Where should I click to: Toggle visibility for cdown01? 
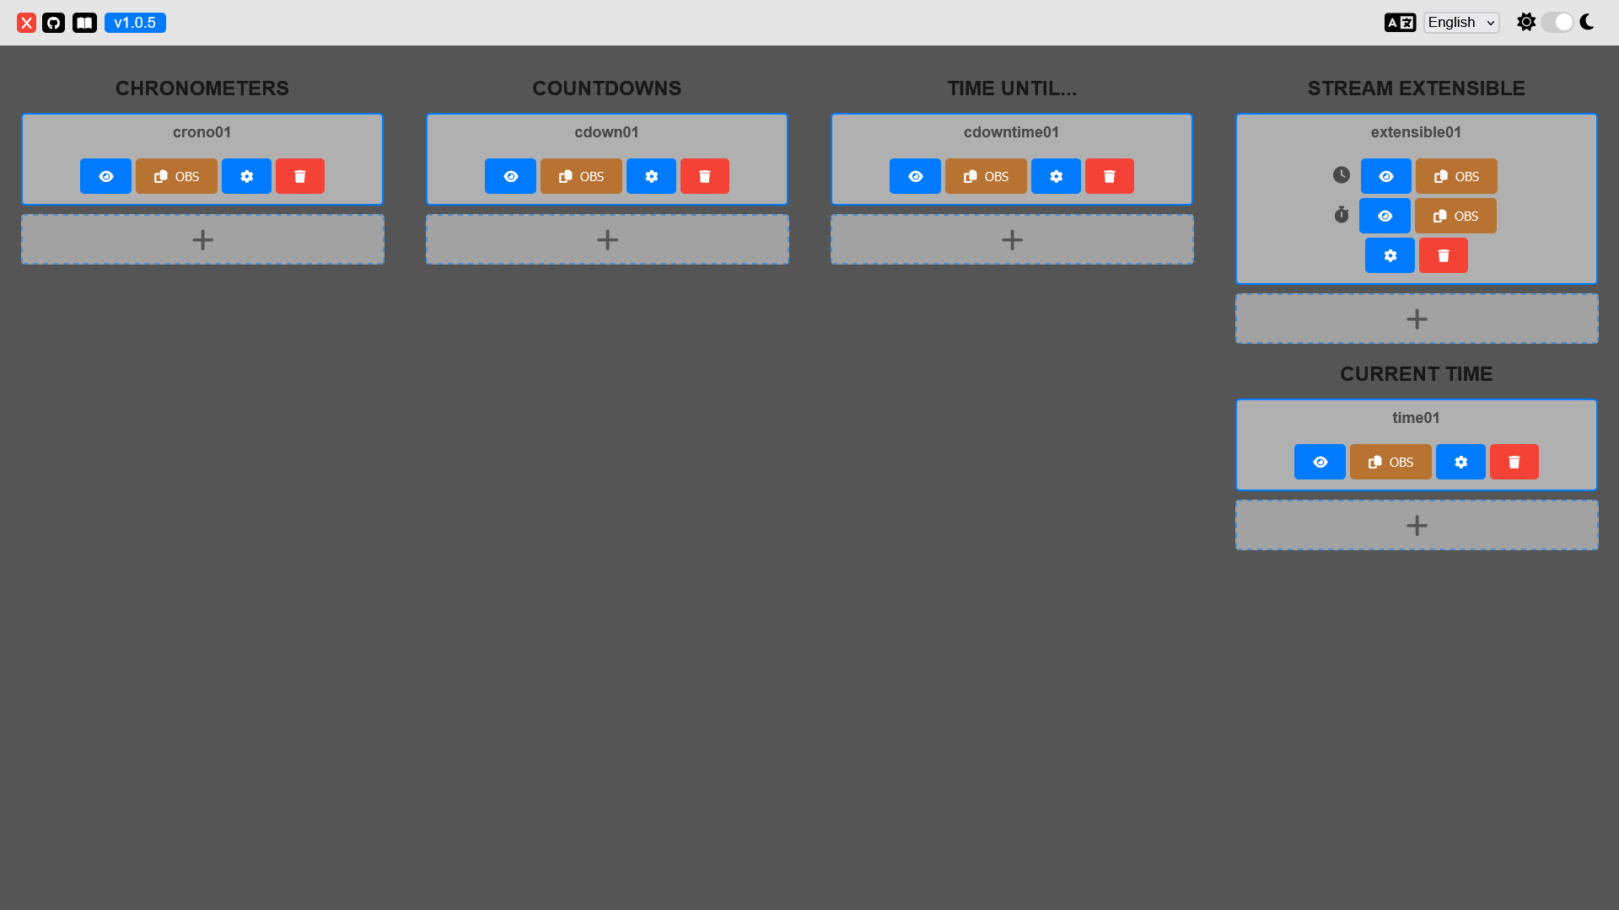pyautogui.click(x=510, y=175)
